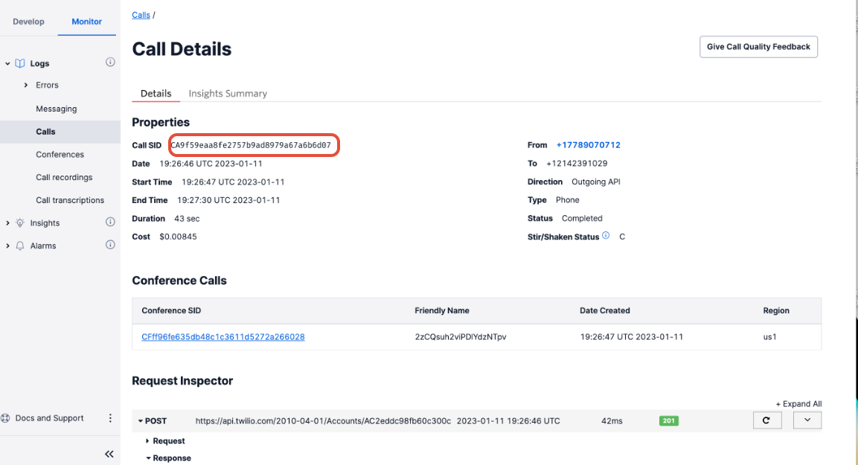
Task: Click the Stir/Shaken Status info icon
Action: 606,236
